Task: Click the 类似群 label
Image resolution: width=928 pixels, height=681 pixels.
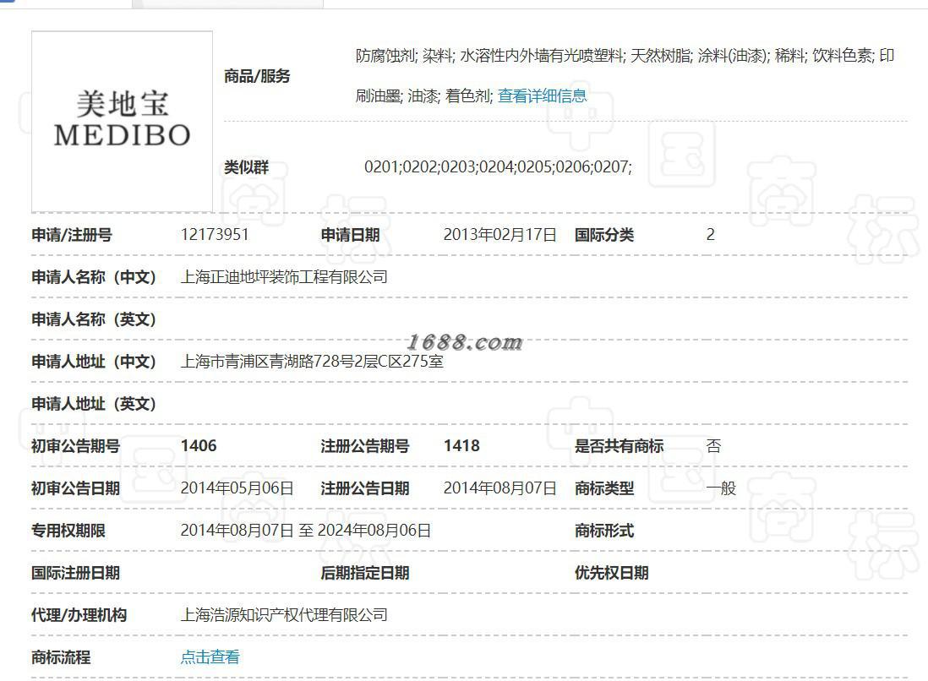Action: (246, 166)
